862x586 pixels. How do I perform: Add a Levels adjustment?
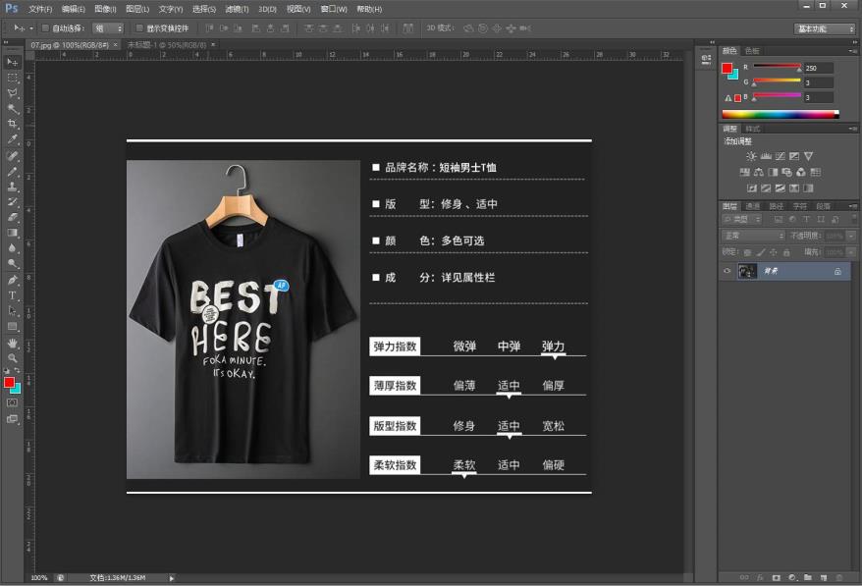[766, 156]
